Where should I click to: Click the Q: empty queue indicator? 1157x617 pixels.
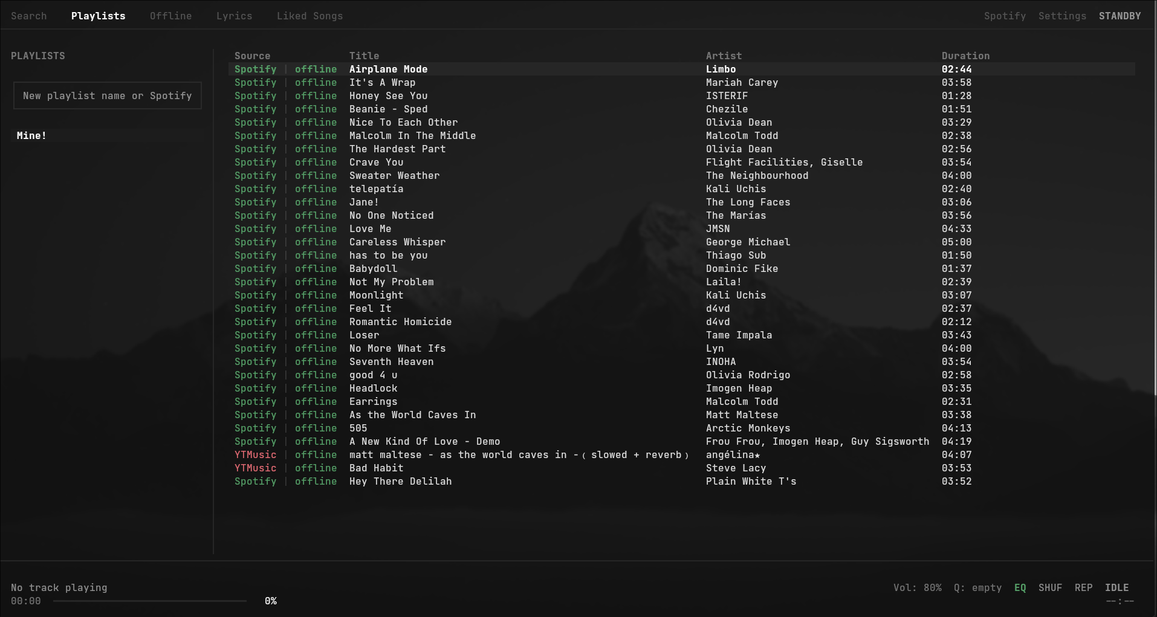pyautogui.click(x=977, y=587)
